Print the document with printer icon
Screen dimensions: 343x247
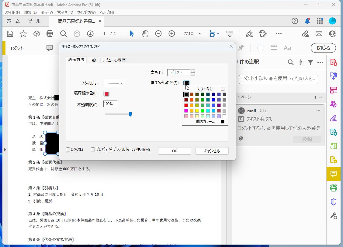coord(50,34)
